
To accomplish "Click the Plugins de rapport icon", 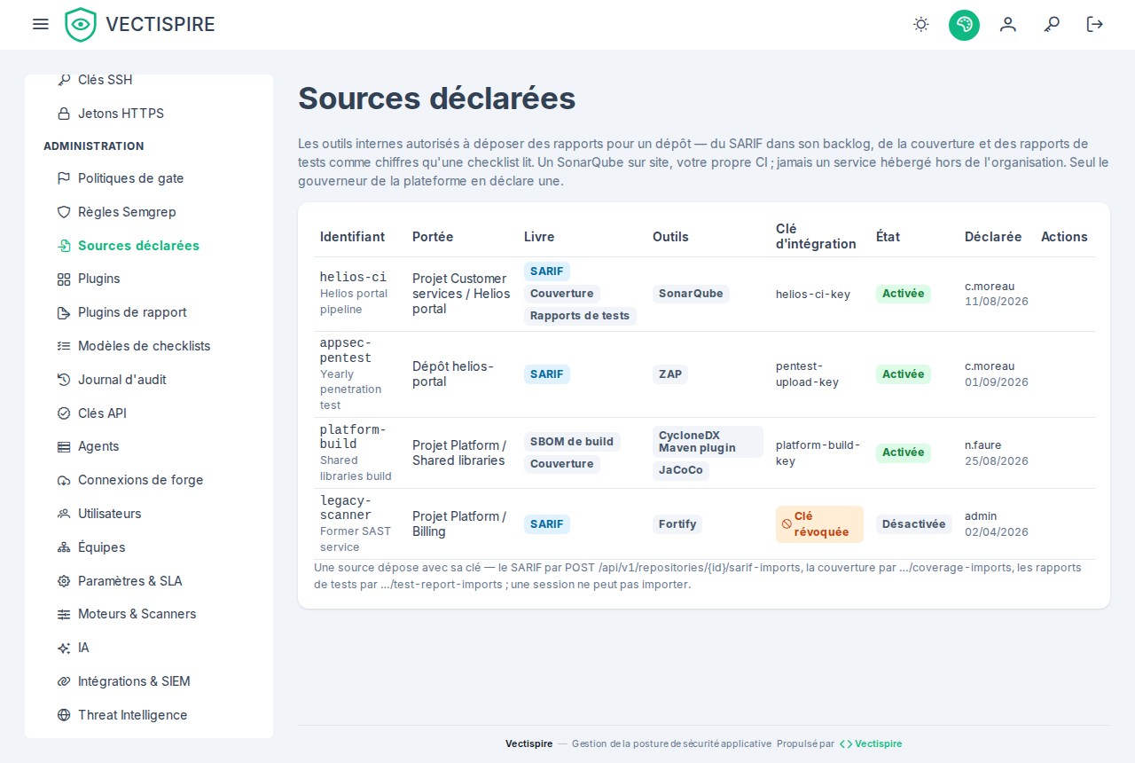I will pyautogui.click(x=64, y=312).
